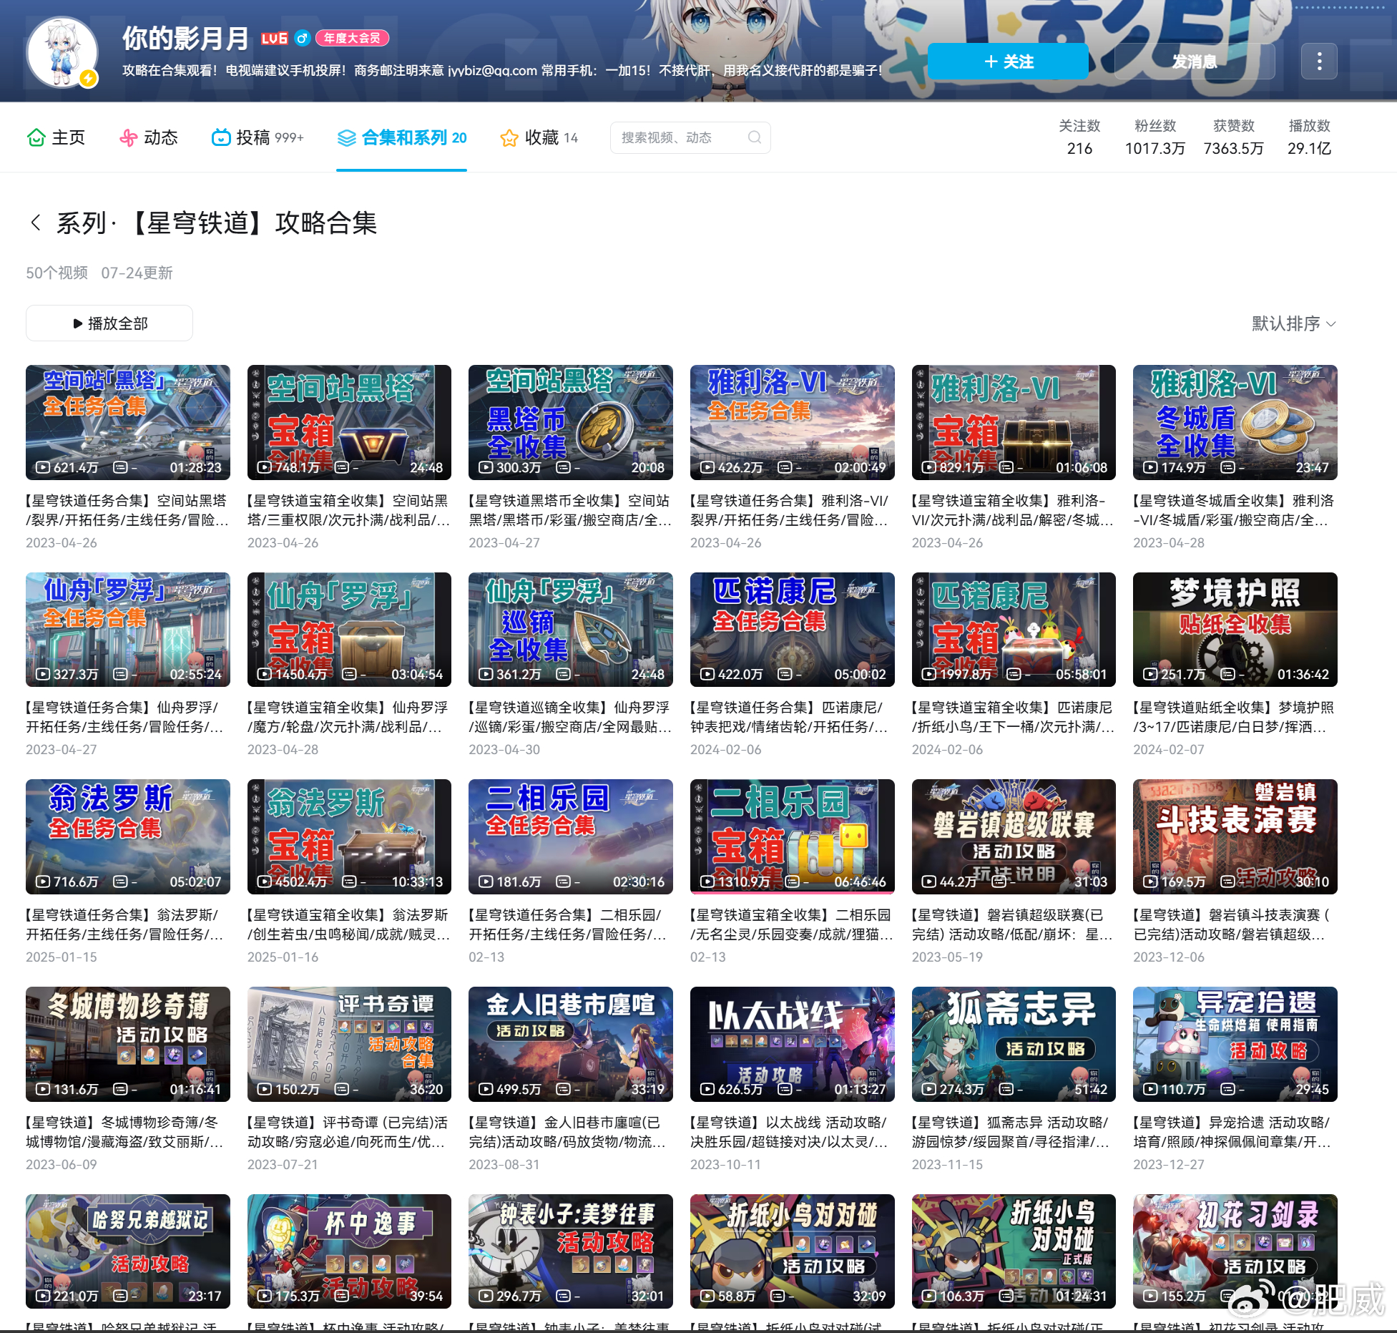Open the 二相乐园 全任务合集 thumbnail
1397x1333 pixels.
click(x=571, y=836)
